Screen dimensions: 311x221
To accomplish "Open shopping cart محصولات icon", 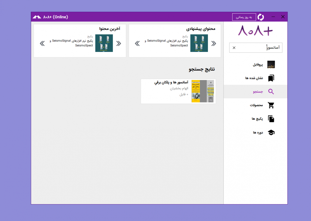I will (271, 105).
